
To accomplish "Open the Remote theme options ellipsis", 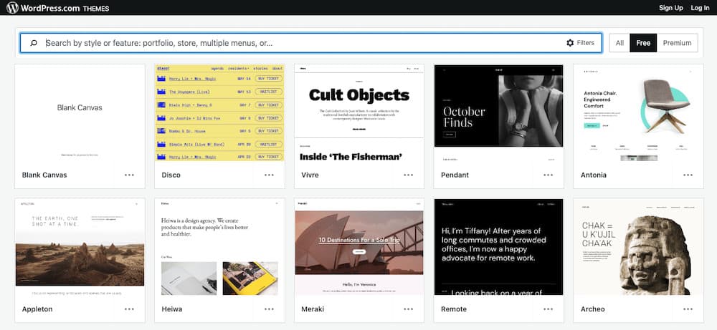I will click(x=549, y=309).
